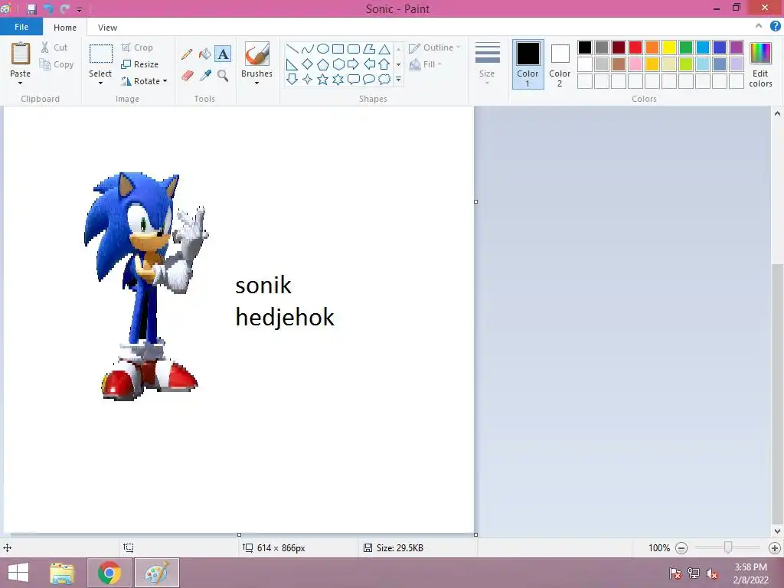The width and height of the screenshot is (784, 588).
Task: Choose the Rectangle shape
Action: click(338, 48)
